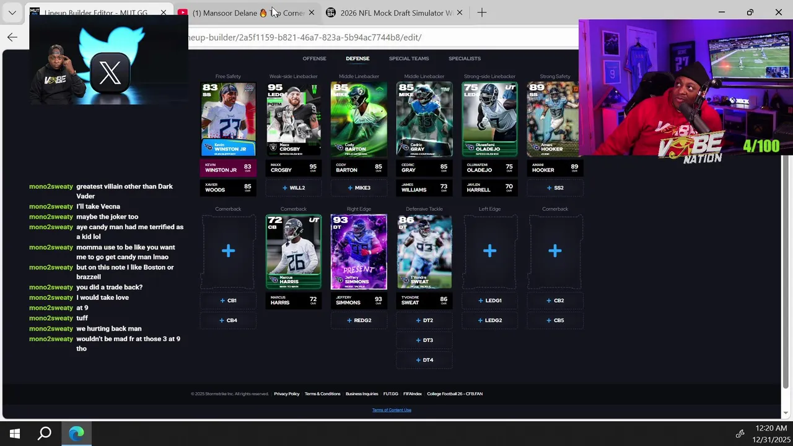
Task: Close the NFL Mock Draft Simulator tab
Action: (460, 12)
